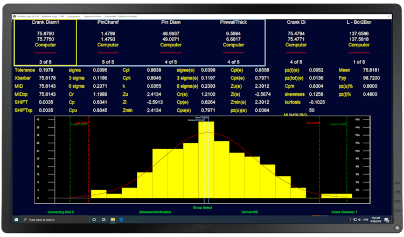Click the network icon in system tray

[355, 220]
